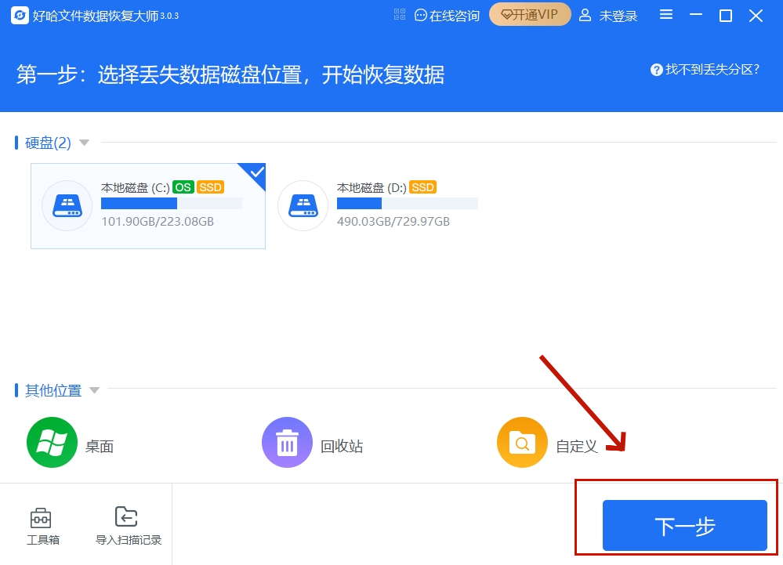Click the C drive capacity usage bar
783x565 pixels.
[171, 203]
